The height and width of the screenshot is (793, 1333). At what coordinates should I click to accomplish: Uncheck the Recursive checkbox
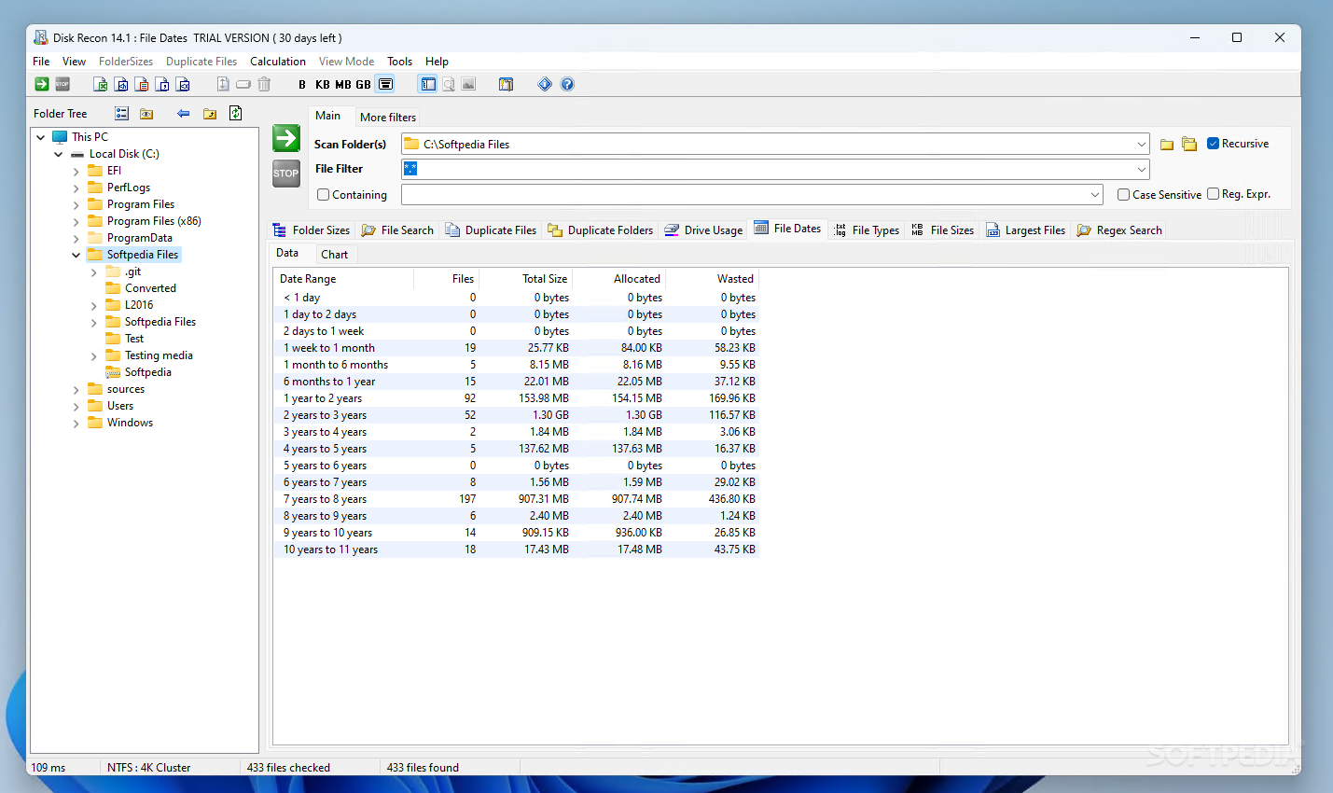coord(1214,144)
